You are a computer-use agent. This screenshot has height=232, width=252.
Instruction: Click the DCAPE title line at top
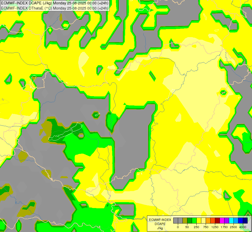point(55,3)
